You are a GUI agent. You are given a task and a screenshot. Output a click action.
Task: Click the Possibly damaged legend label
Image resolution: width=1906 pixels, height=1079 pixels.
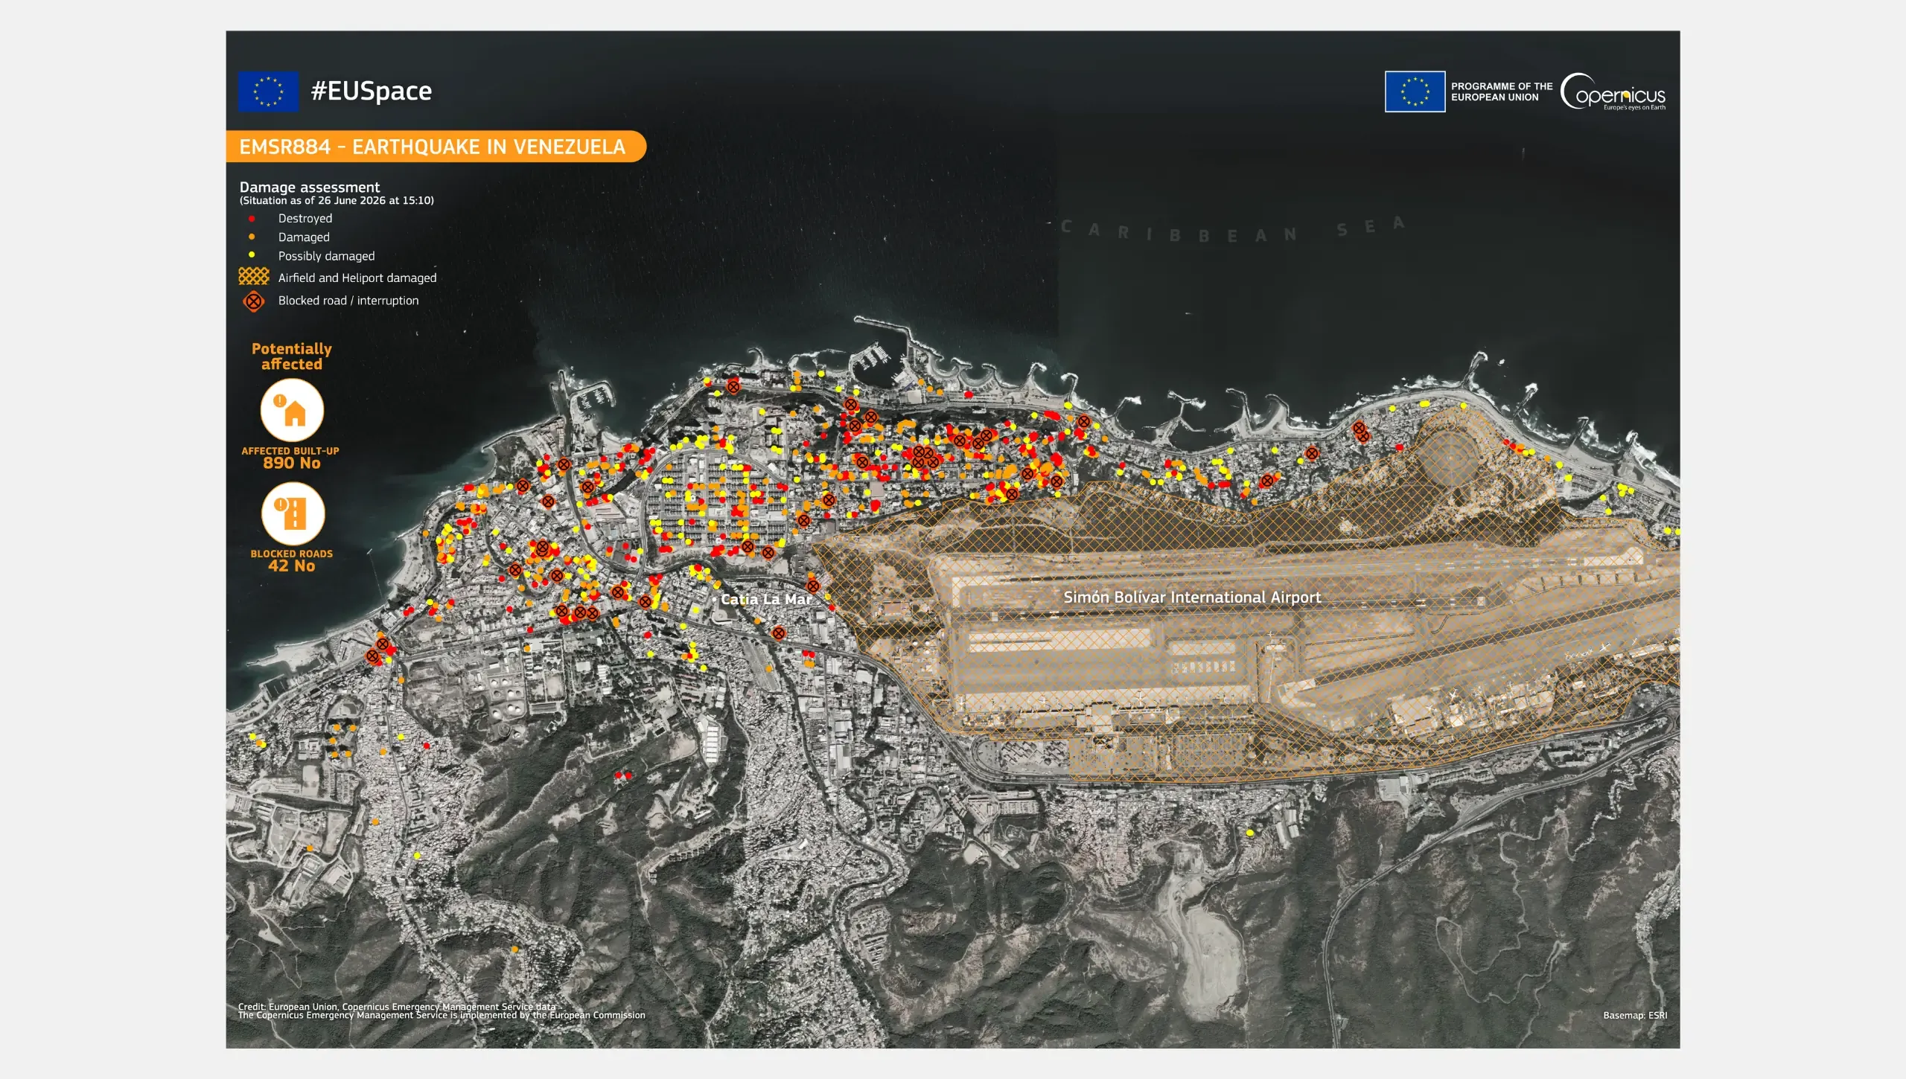click(326, 256)
